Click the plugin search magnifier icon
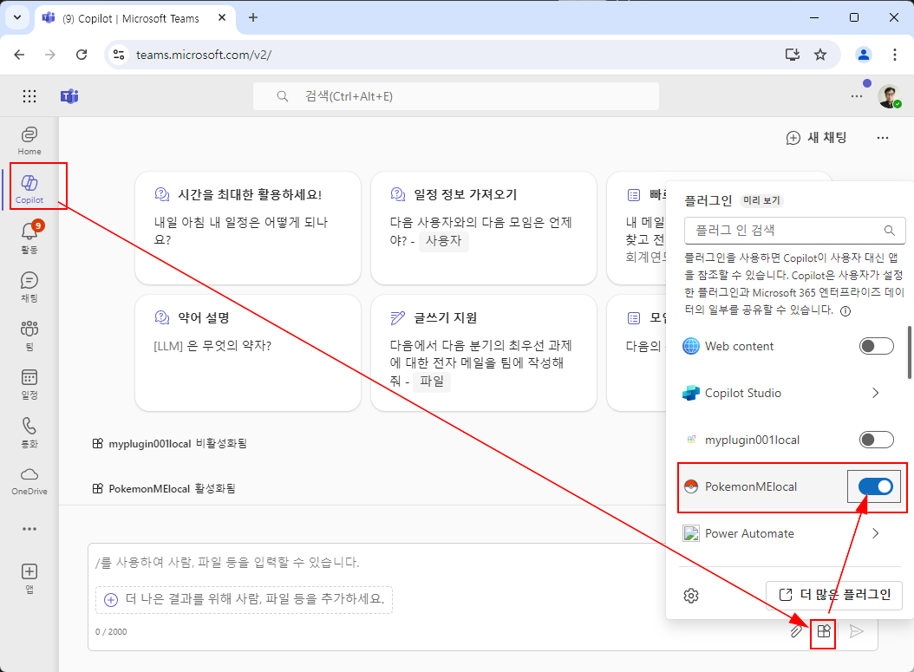 point(890,231)
